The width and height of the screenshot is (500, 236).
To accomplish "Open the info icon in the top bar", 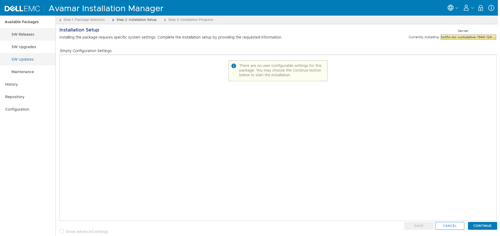I will pos(491,8).
